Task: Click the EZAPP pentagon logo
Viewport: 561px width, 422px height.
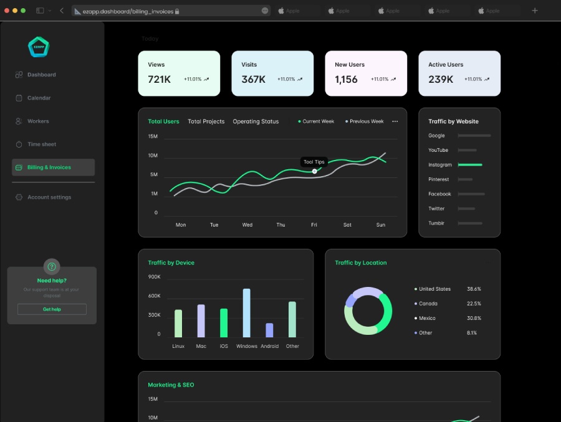Action: tap(39, 47)
